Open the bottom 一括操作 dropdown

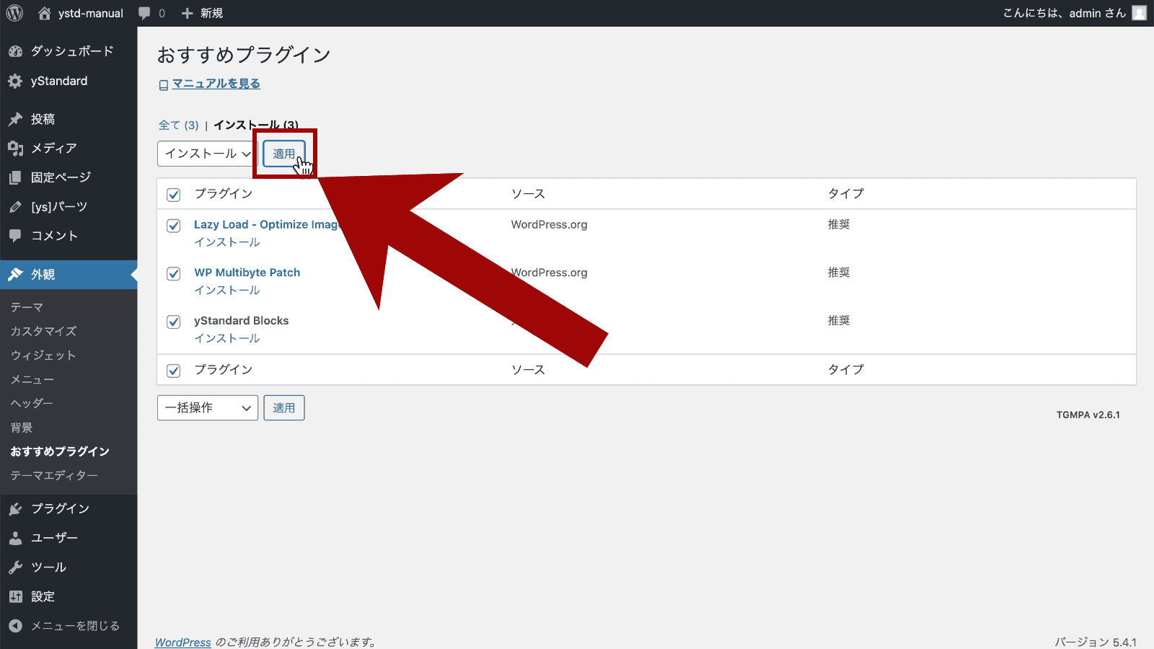pyautogui.click(x=208, y=407)
